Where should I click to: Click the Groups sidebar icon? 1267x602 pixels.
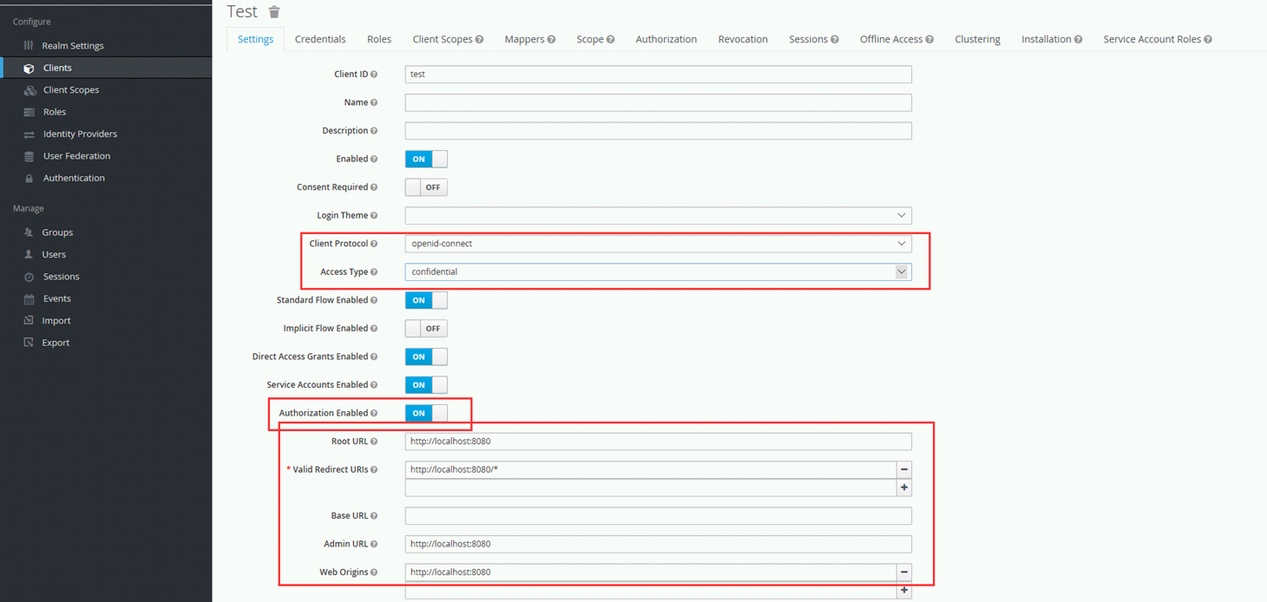pyautogui.click(x=29, y=232)
